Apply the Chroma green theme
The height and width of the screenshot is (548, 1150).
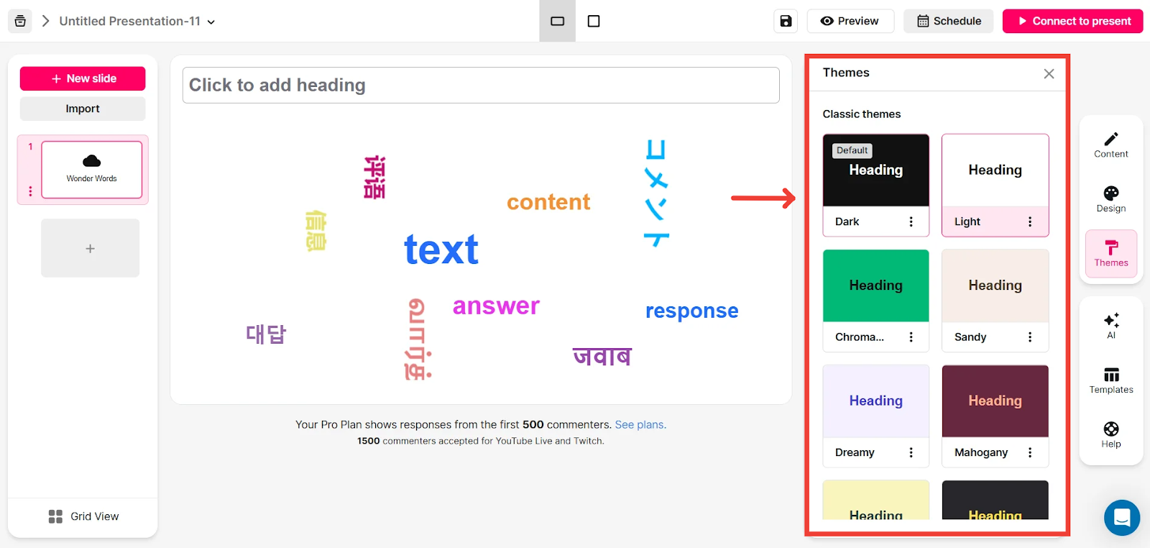(x=876, y=286)
